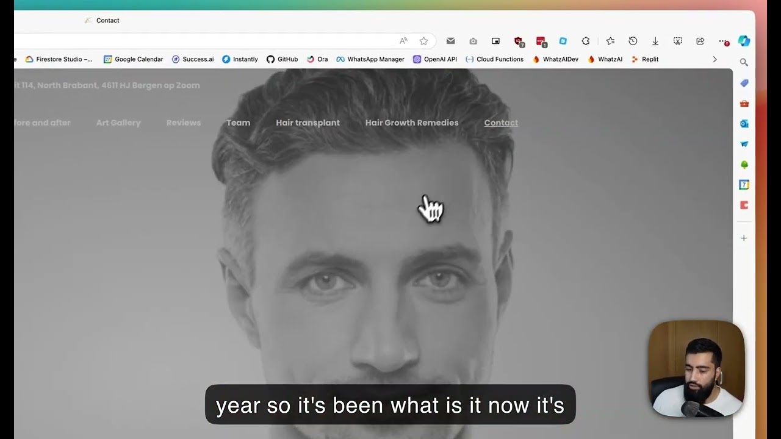The width and height of the screenshot is (781, 439).
Task: Go to the Art Gallery page
Action: point(118,123)
